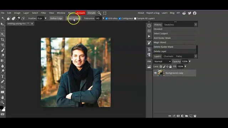Open the History panel options menu
The width and height of the screenshot is (228, 128).
coord(196,25)
